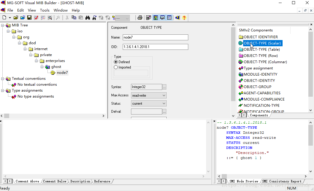Open the Window menu
The image size is (314, 191).
click(60, 10)
